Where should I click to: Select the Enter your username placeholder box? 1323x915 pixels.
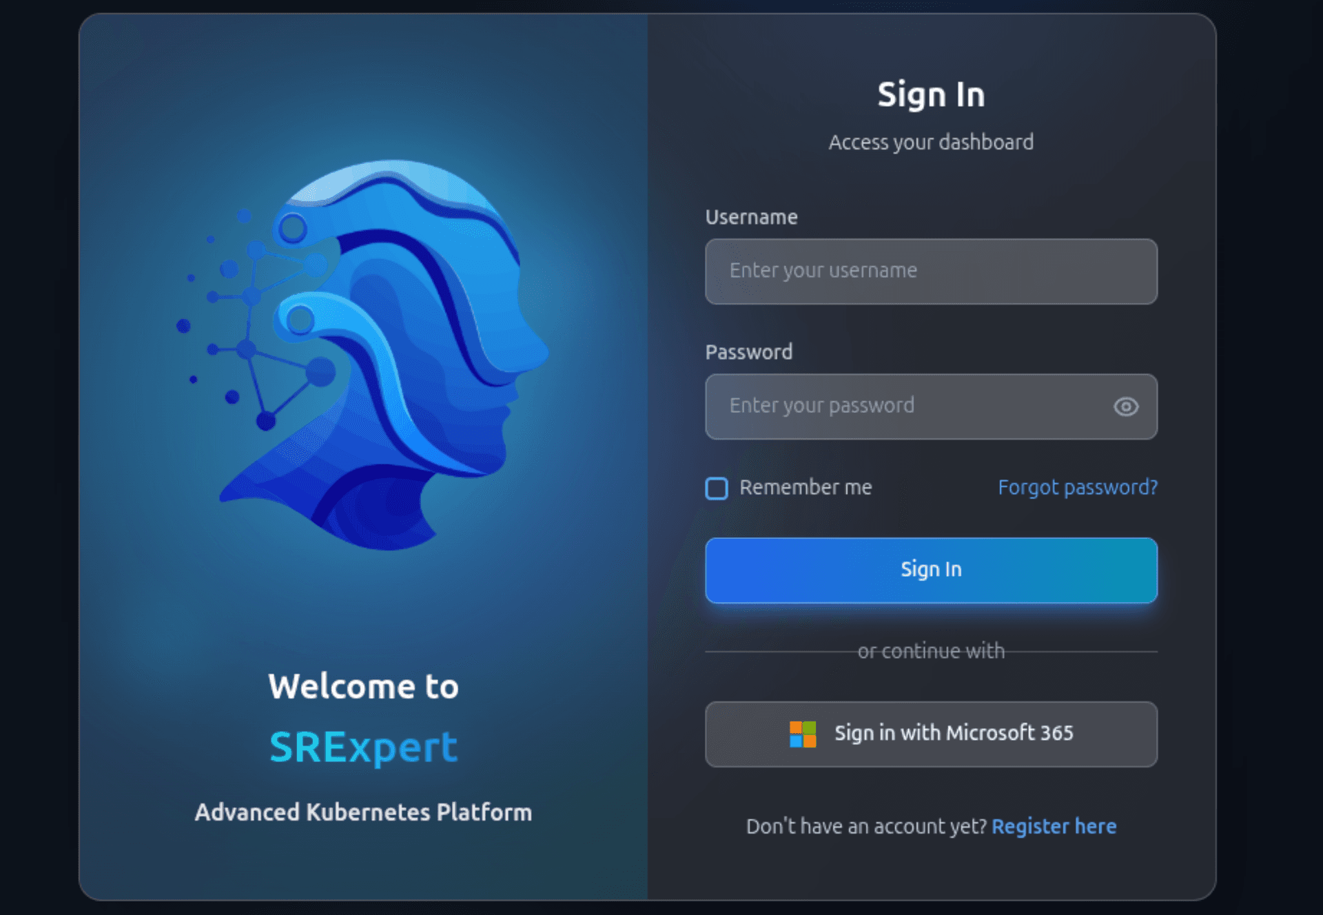(x=930, y=271)
